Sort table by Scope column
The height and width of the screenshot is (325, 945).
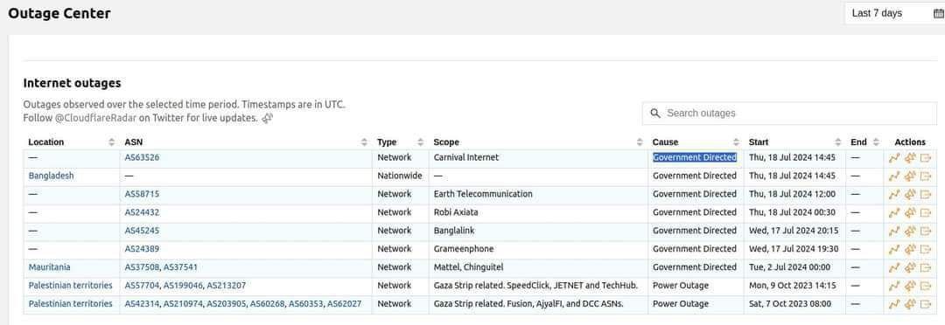tap(640, 142)
